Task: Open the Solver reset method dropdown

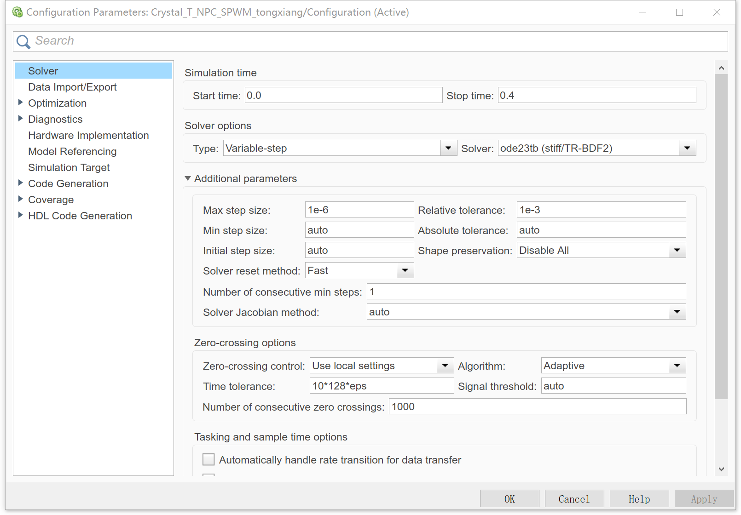Action: pyautogui.click(x=405, y=270)
